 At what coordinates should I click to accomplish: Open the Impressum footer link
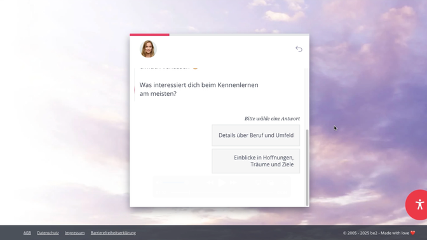74,233
